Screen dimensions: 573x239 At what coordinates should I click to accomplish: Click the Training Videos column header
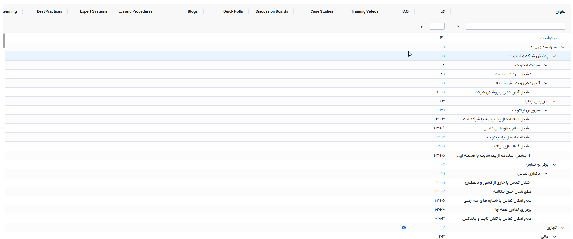pyautogui.click(x=365, y=11)
